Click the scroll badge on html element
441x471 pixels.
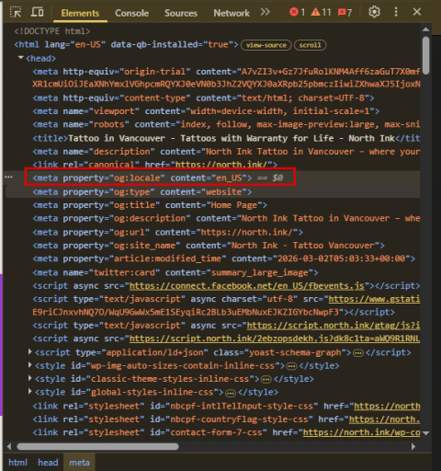pos(310,45)
